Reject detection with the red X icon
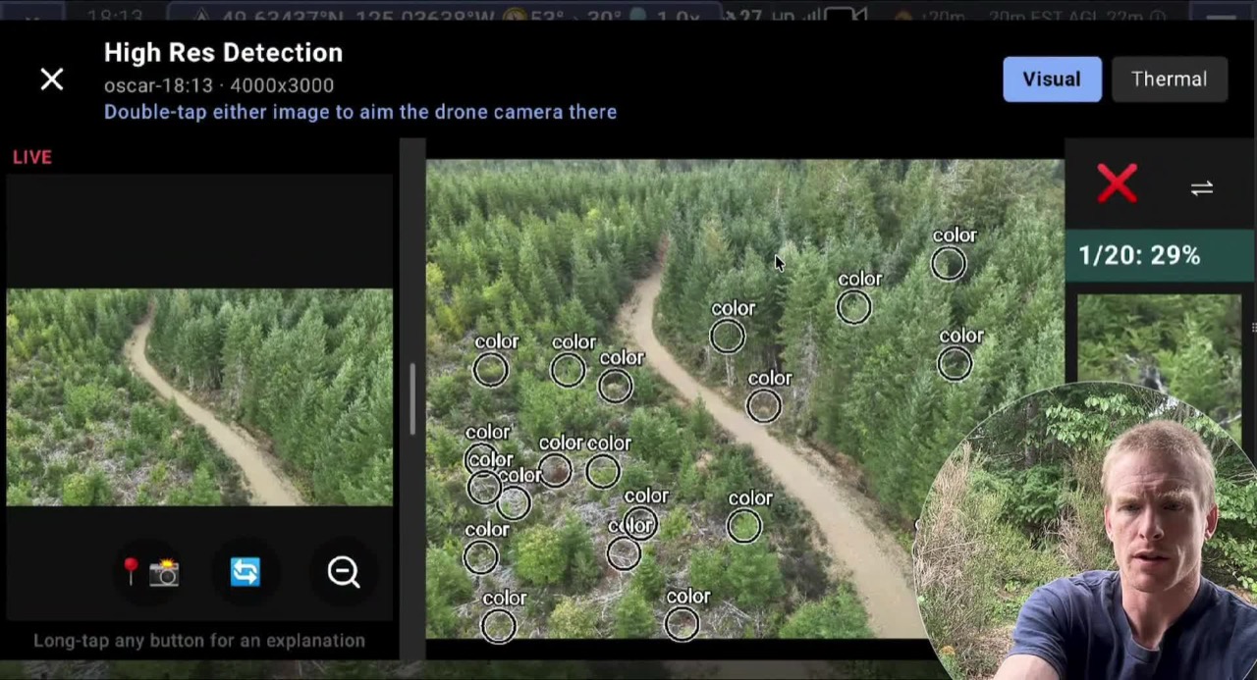This screenshot has width=1257, height=680. tap(1118, 184)
